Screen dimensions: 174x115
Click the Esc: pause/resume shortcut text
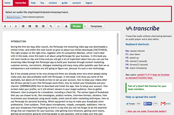pos(135,51)
